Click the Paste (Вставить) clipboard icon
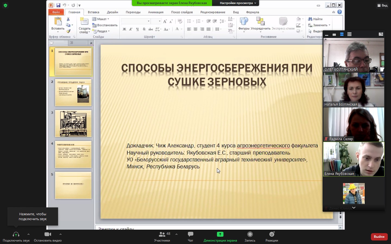The image size is (391, 244). [x=58, y=22]
